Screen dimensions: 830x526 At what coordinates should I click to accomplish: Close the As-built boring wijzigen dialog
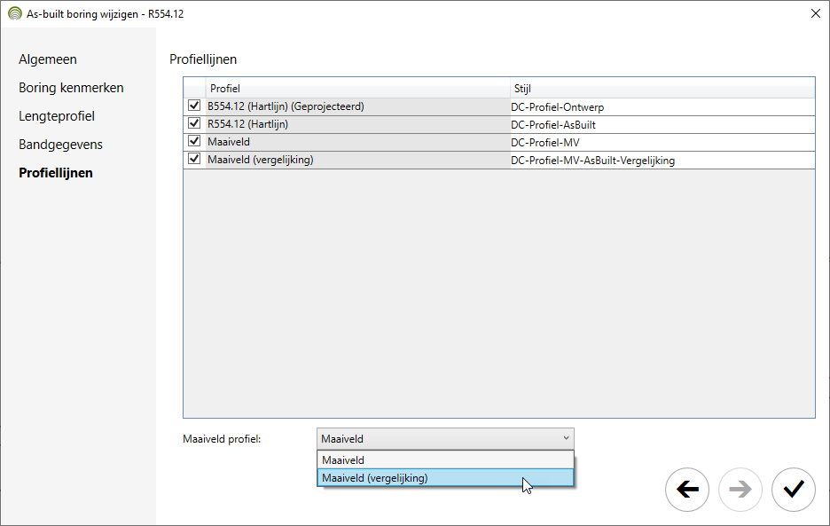tap(816, 14)
